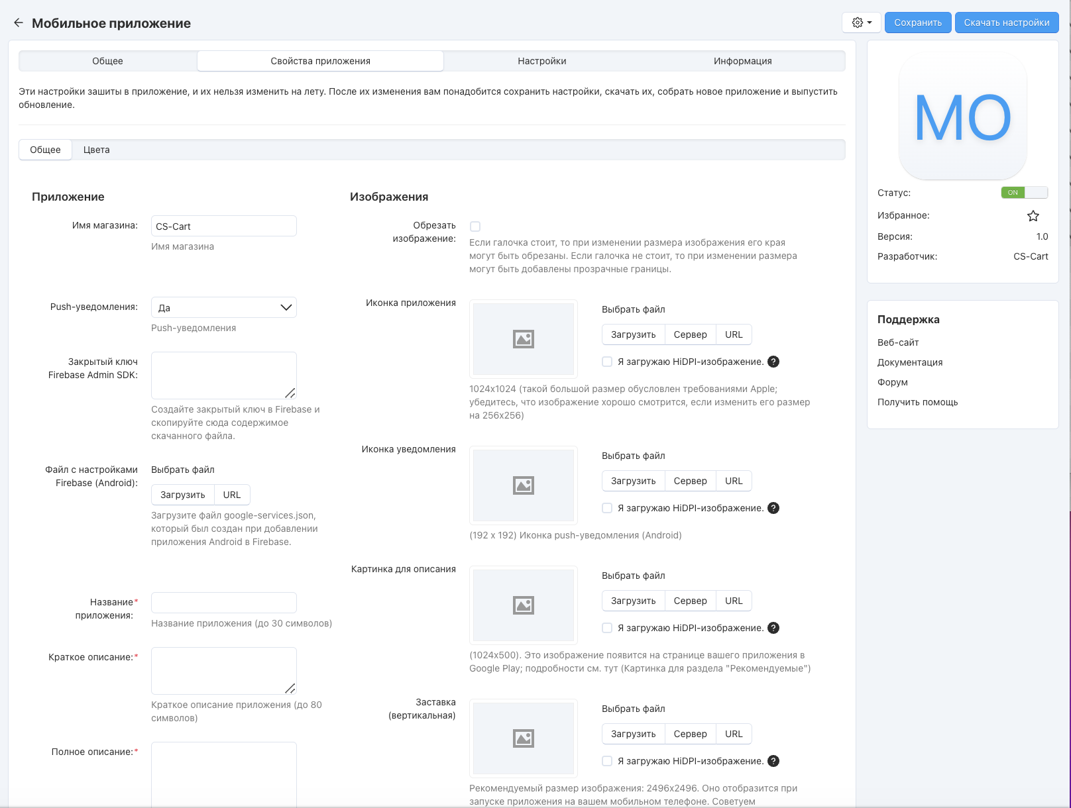The image size is (1071, 808).
Task: Click the Название приложения input field
Action: click(223, 603)
